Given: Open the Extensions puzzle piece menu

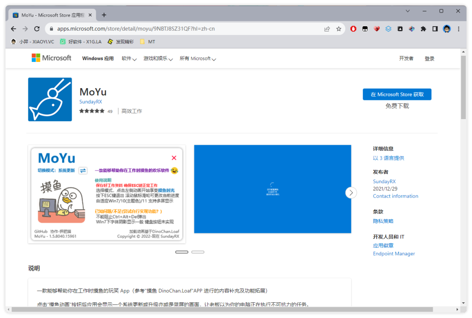Looking at the screenshot, I should pyautogui.click(x=423, y=29).
